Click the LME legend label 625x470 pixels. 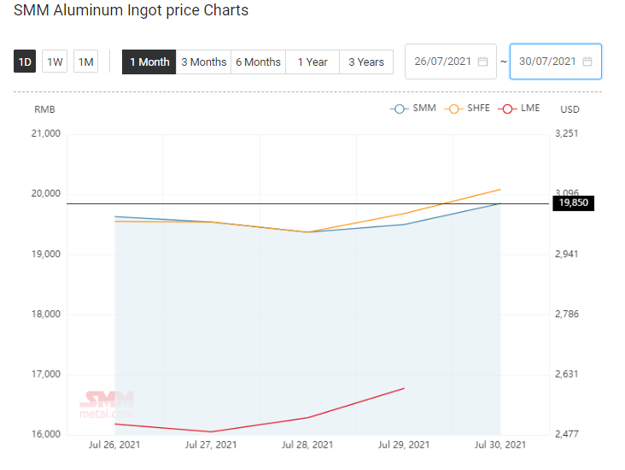(530, 109)
